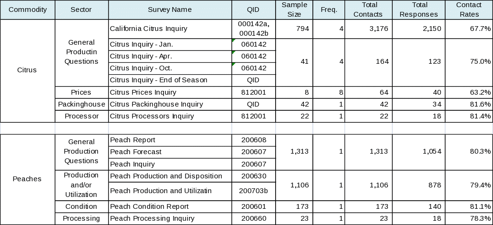Select the Sample Size header cell
The height and width of the screenshot is (225, 493).
point(294,10)
